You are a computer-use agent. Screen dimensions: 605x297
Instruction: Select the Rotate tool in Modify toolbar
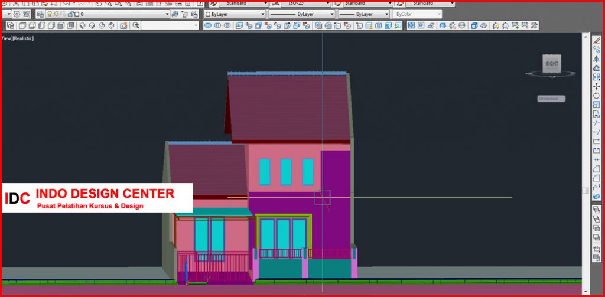pyautogui.click(x=597, y=95)
